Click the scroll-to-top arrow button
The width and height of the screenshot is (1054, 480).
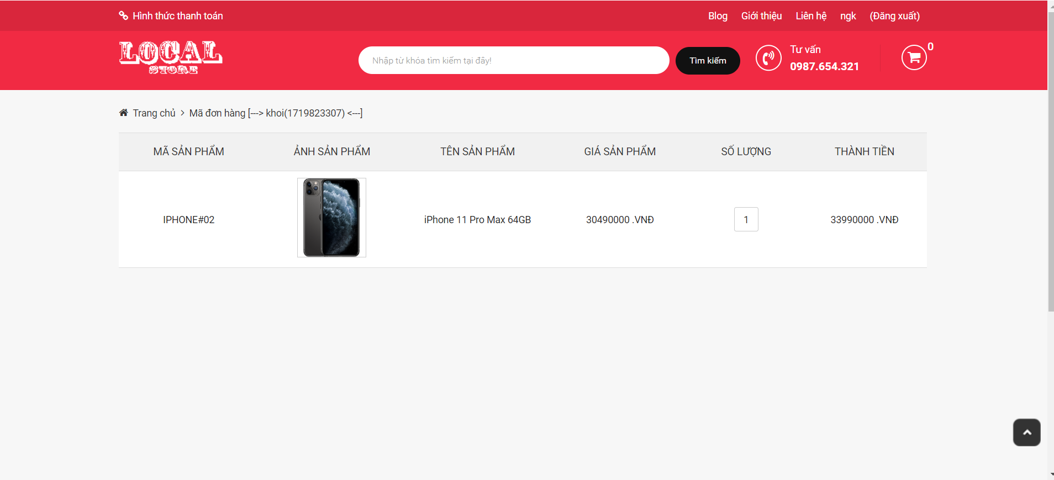point(1026,432)
